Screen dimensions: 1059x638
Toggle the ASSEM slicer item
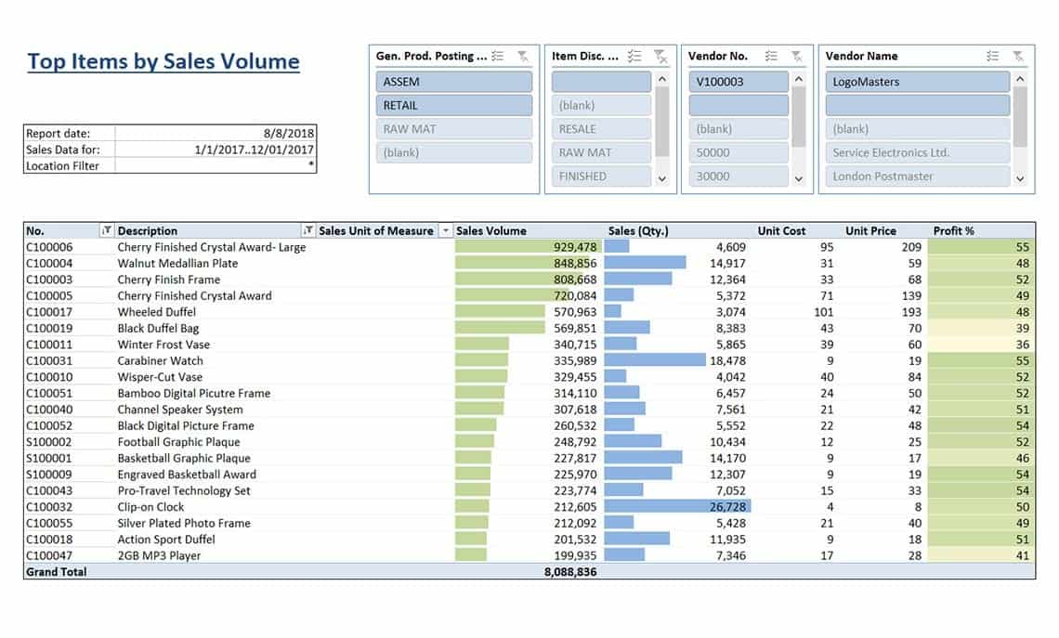pyautogui.click(x=454, y=82)
